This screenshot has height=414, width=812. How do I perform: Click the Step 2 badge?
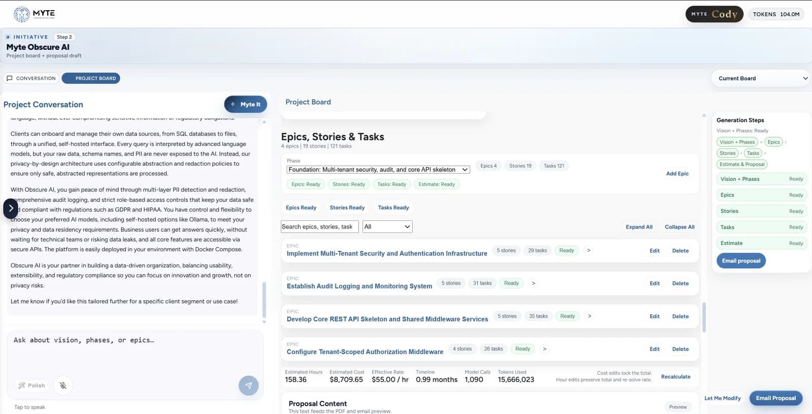pos(64,37)
